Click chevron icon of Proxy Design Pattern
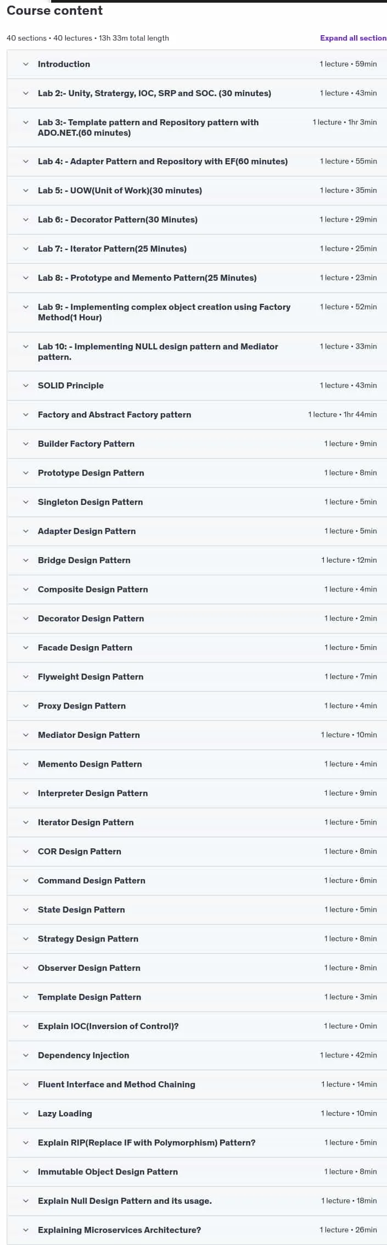The width and height of the screenshot is (387, 1245). pos(26,706)
